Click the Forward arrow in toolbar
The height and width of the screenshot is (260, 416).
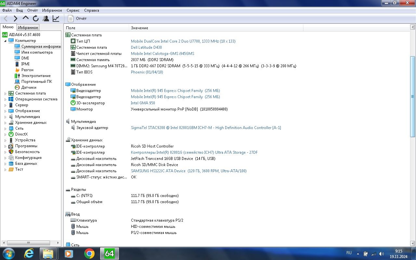pyautogui.click(x=15, y=19)
